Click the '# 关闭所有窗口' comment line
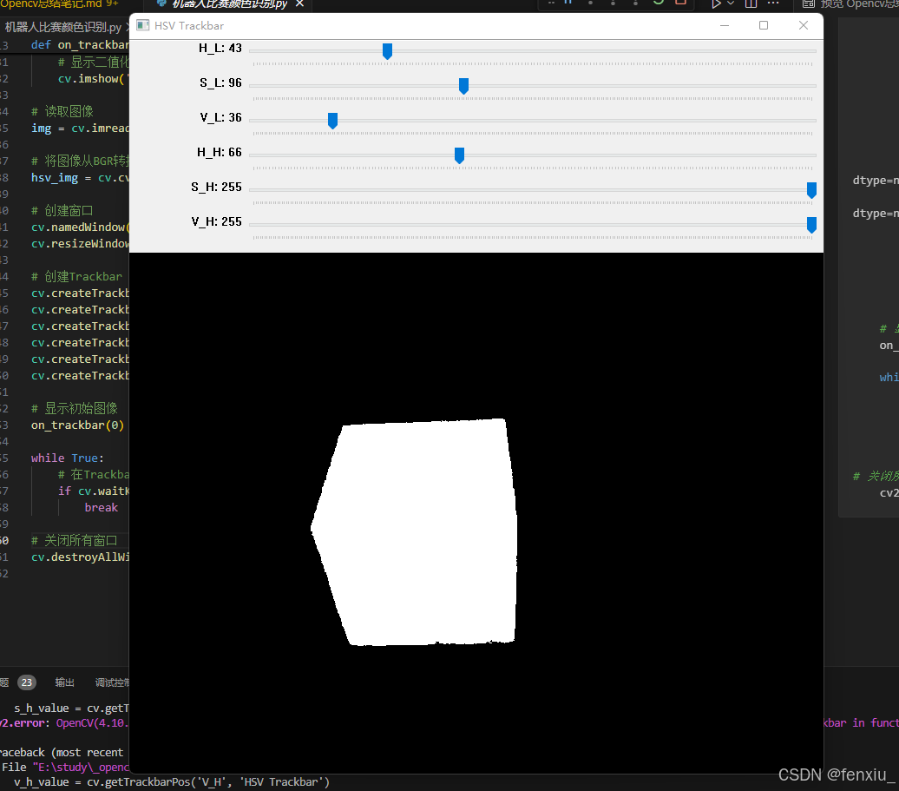 [x=75, y=540]
